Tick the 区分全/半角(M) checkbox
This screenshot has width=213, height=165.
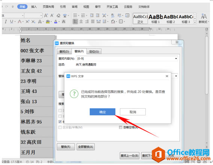point(60,127)
